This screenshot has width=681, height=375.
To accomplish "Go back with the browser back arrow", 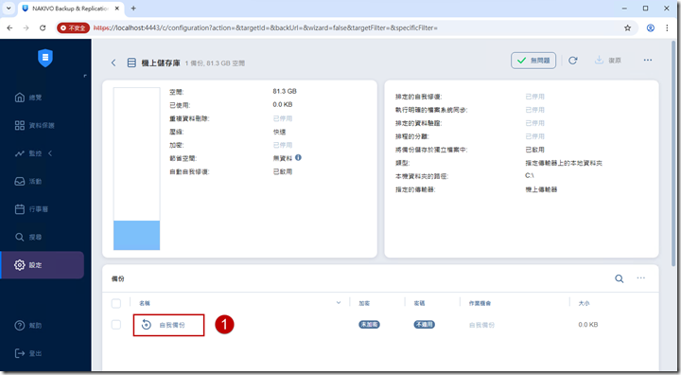I will point(9,27).
